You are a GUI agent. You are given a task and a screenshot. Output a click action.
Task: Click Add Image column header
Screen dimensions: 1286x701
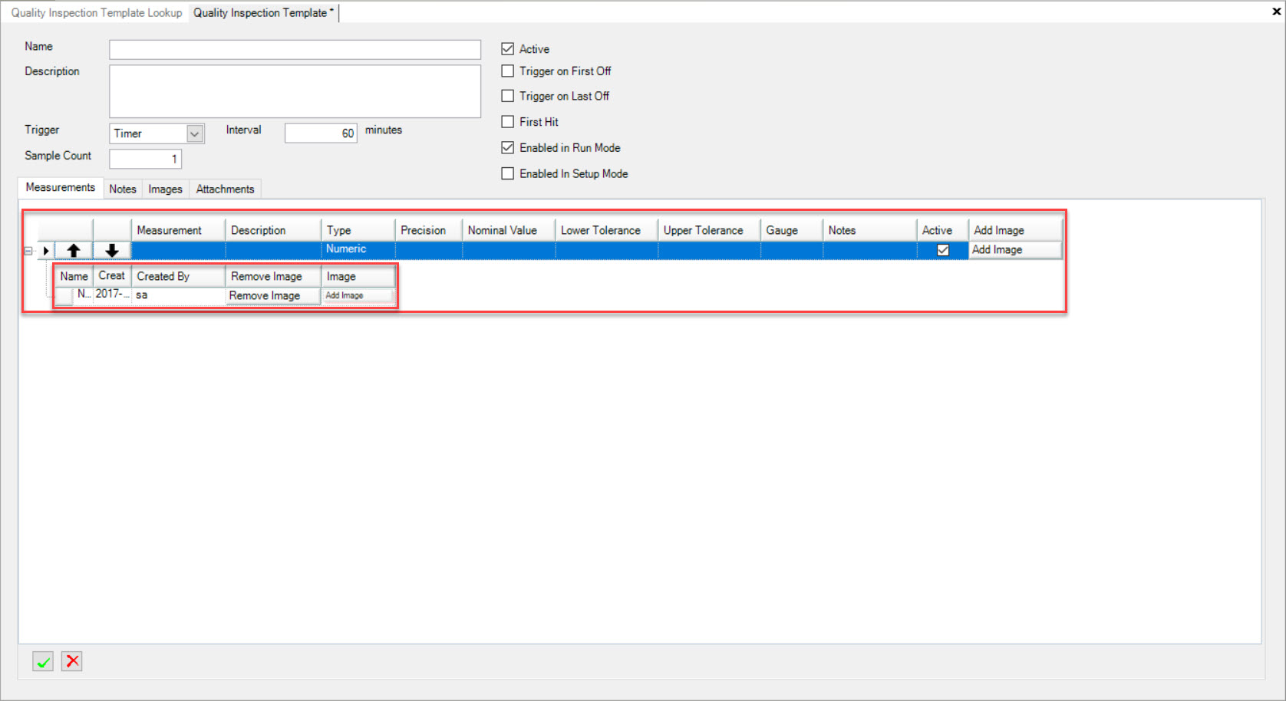pos(1015,230)
